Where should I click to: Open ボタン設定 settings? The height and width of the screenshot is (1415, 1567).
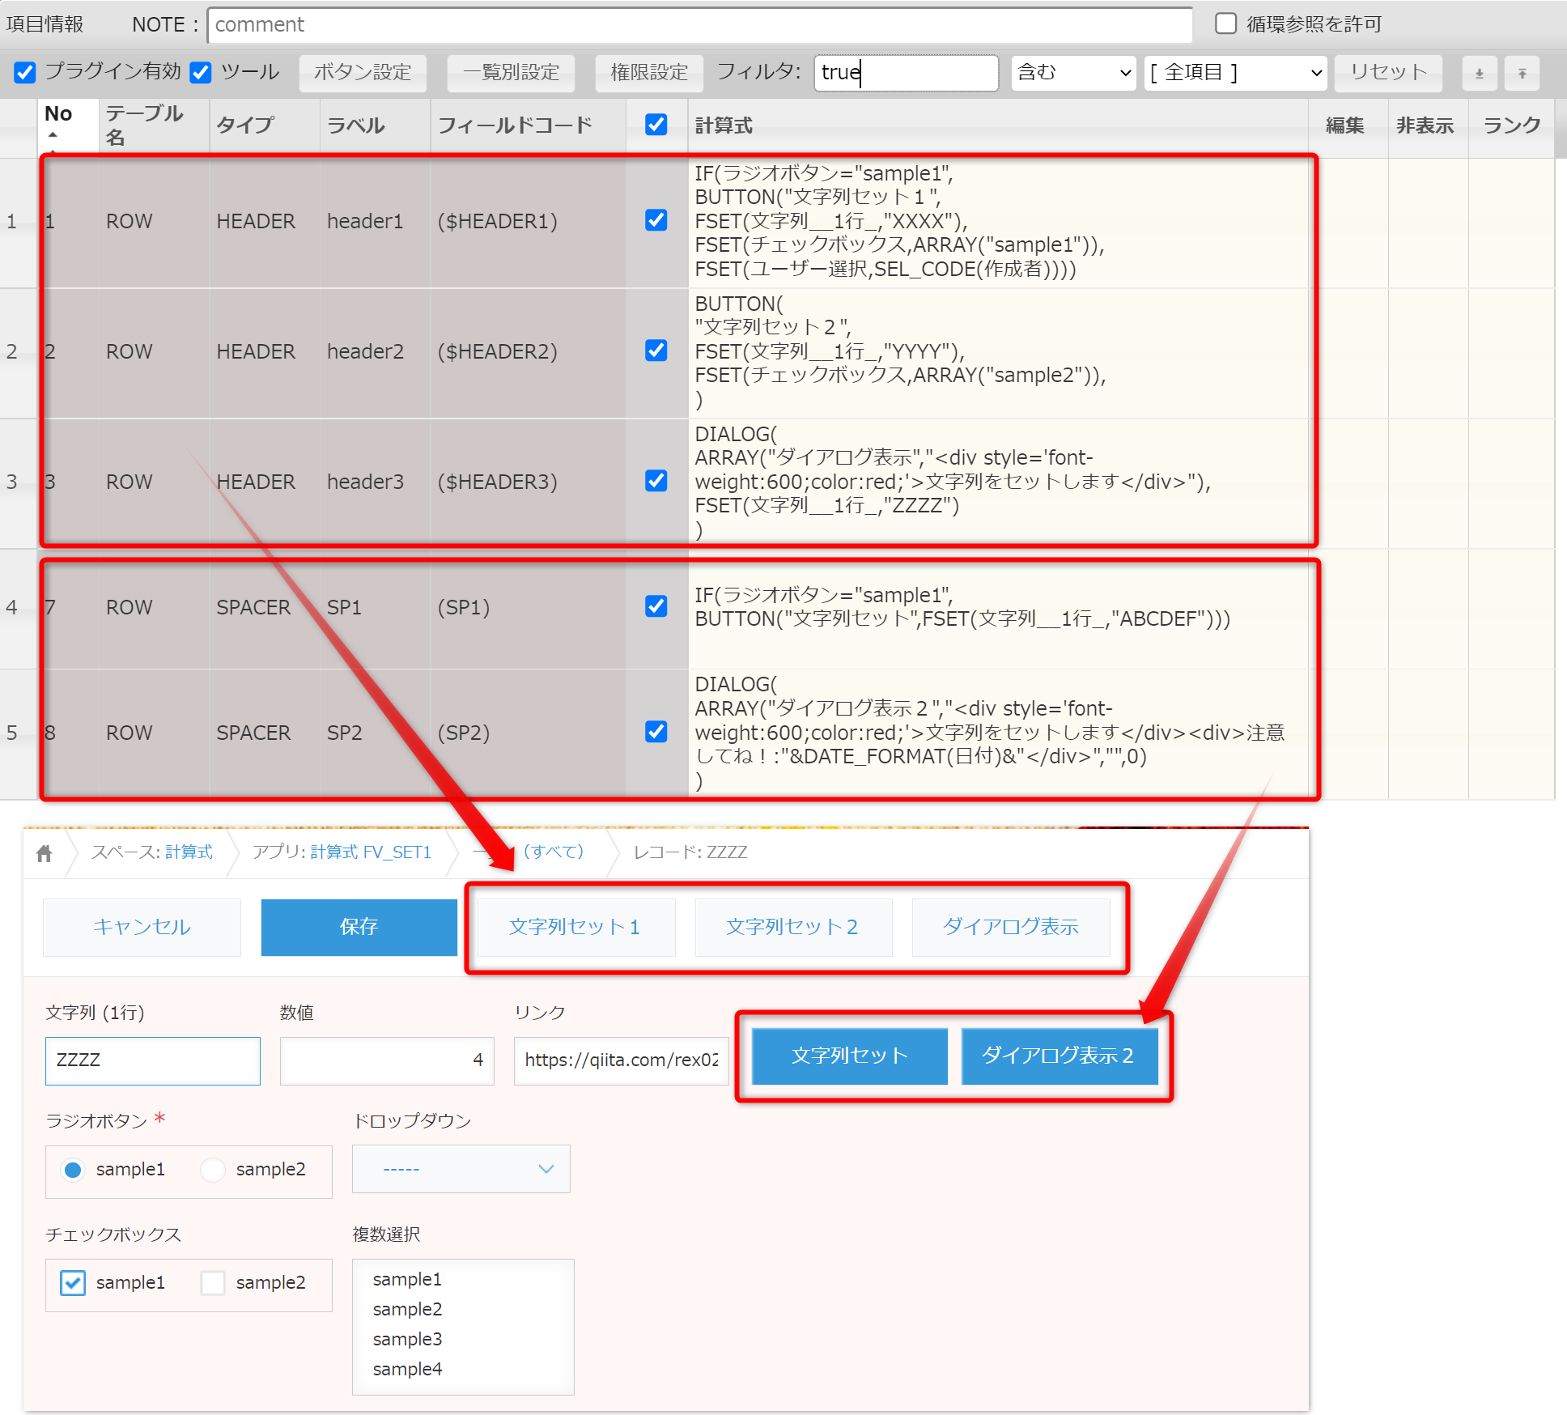click(363, 73)
